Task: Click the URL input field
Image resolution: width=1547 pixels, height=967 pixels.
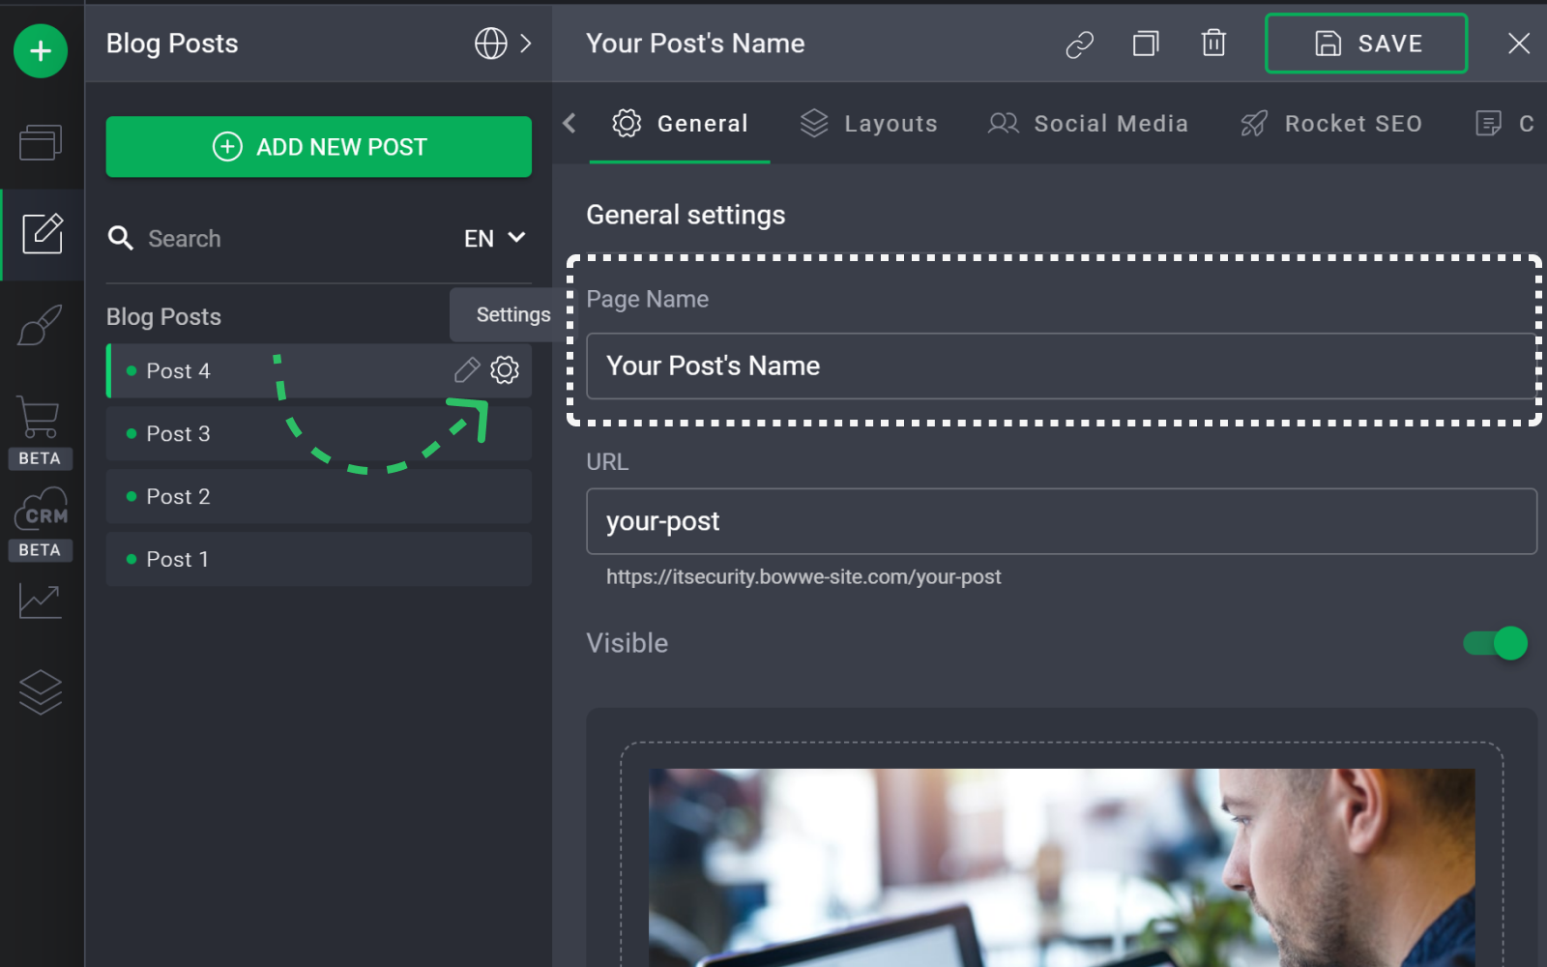Action: coord(1062,521)
